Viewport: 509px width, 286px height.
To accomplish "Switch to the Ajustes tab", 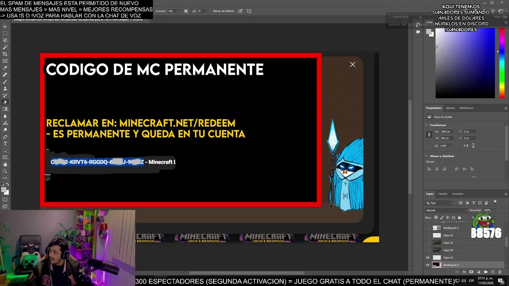I will (450, 108).
